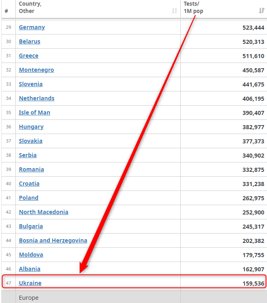Sort table by Country column sort icon
Viewport: 267px width, 303px height.
click(175, 11)
